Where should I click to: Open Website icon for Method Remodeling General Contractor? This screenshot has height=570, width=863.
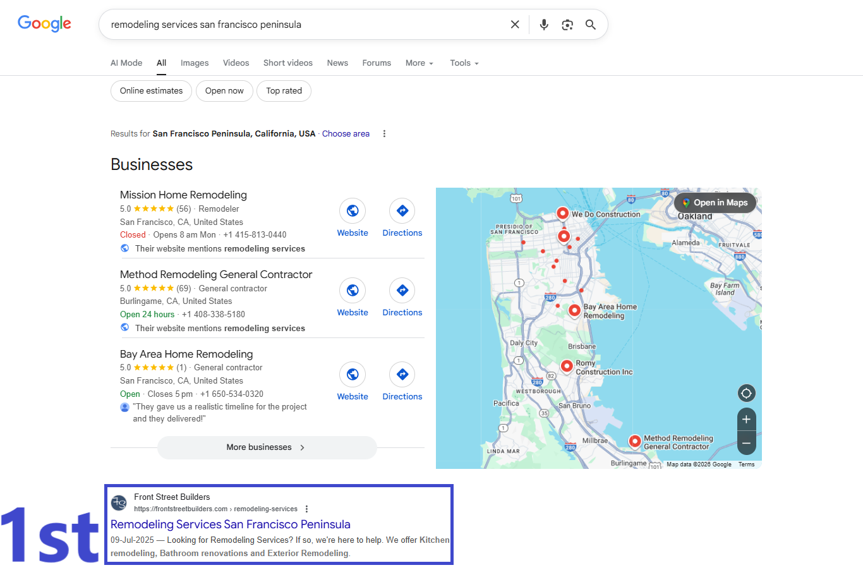(353, 291)
